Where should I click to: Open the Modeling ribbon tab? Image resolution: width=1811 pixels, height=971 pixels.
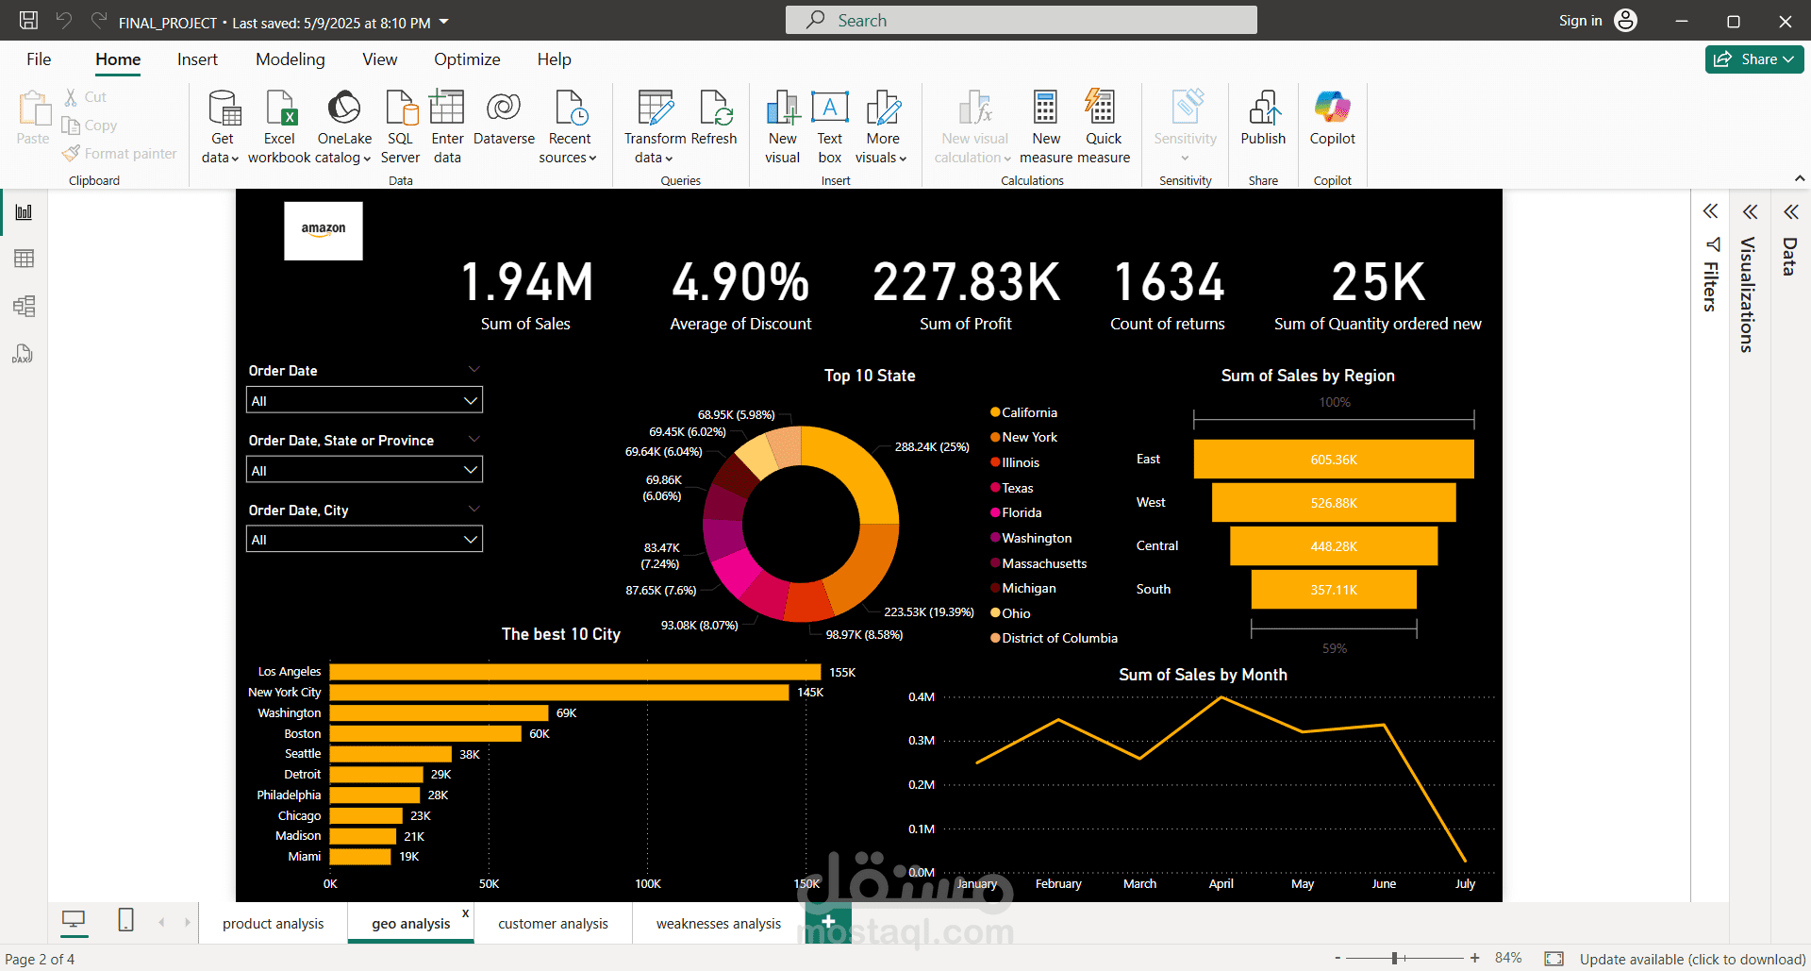[290, 59]
